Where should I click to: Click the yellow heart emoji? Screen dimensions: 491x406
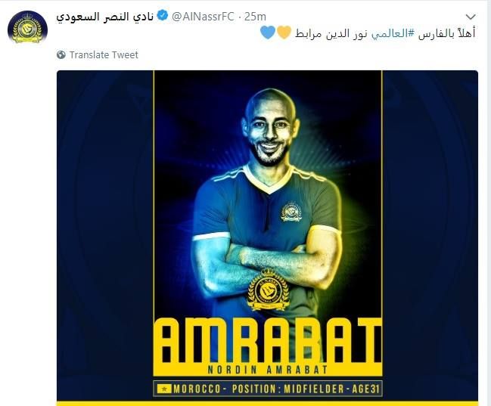(x=284, y=33)
